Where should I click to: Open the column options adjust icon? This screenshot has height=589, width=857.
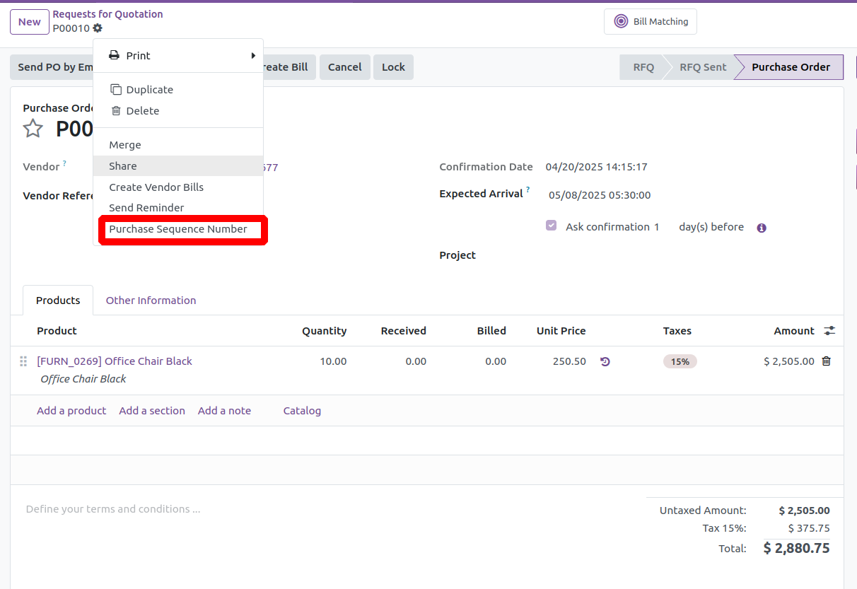(x=829, y=331)
